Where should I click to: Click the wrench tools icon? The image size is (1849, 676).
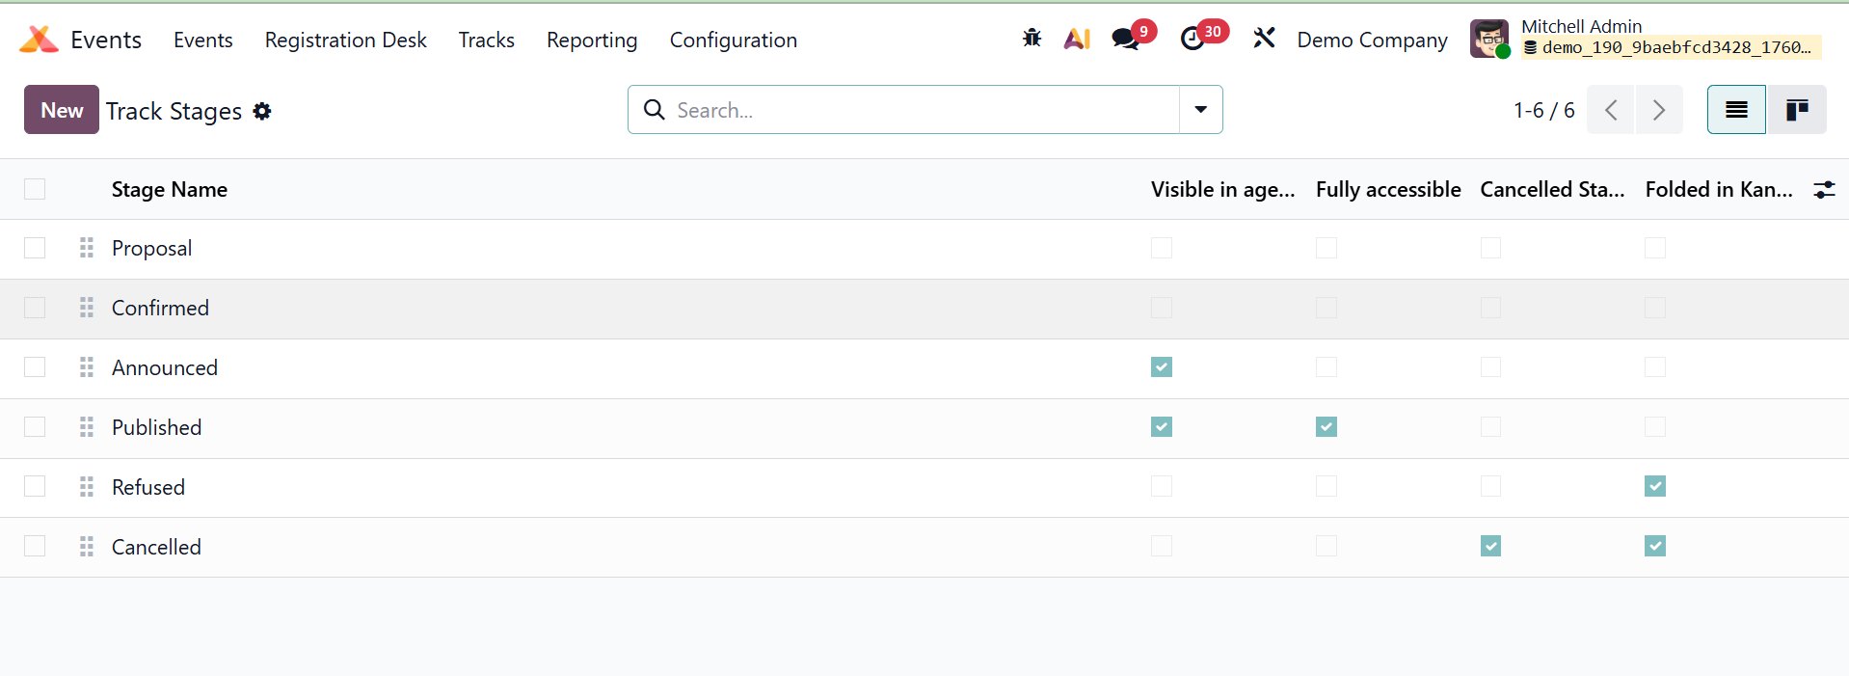1264,39
